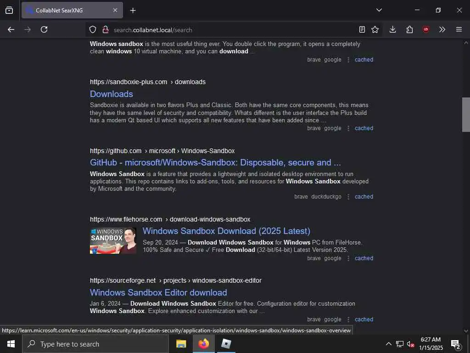Open the Firefox application hamburger menu
470x353 pixels.
pyautogui.click(x=459, y=29)
